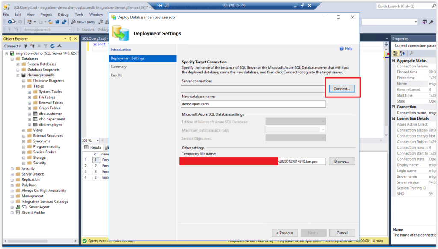The width and height of the screenshot is (438, 249).
Task: Click the Connect Object Explorer plug icon
Action: pos(26,46)
